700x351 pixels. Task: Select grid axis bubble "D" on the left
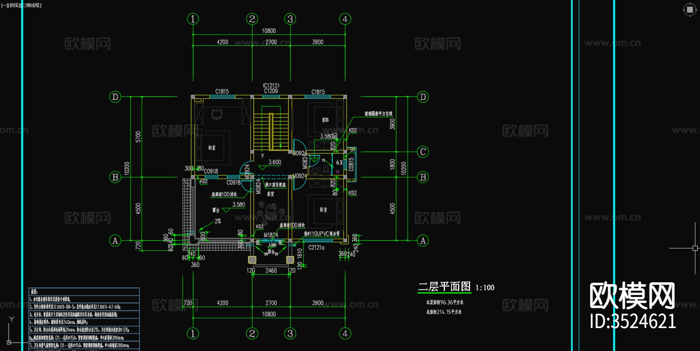[115, 96]
